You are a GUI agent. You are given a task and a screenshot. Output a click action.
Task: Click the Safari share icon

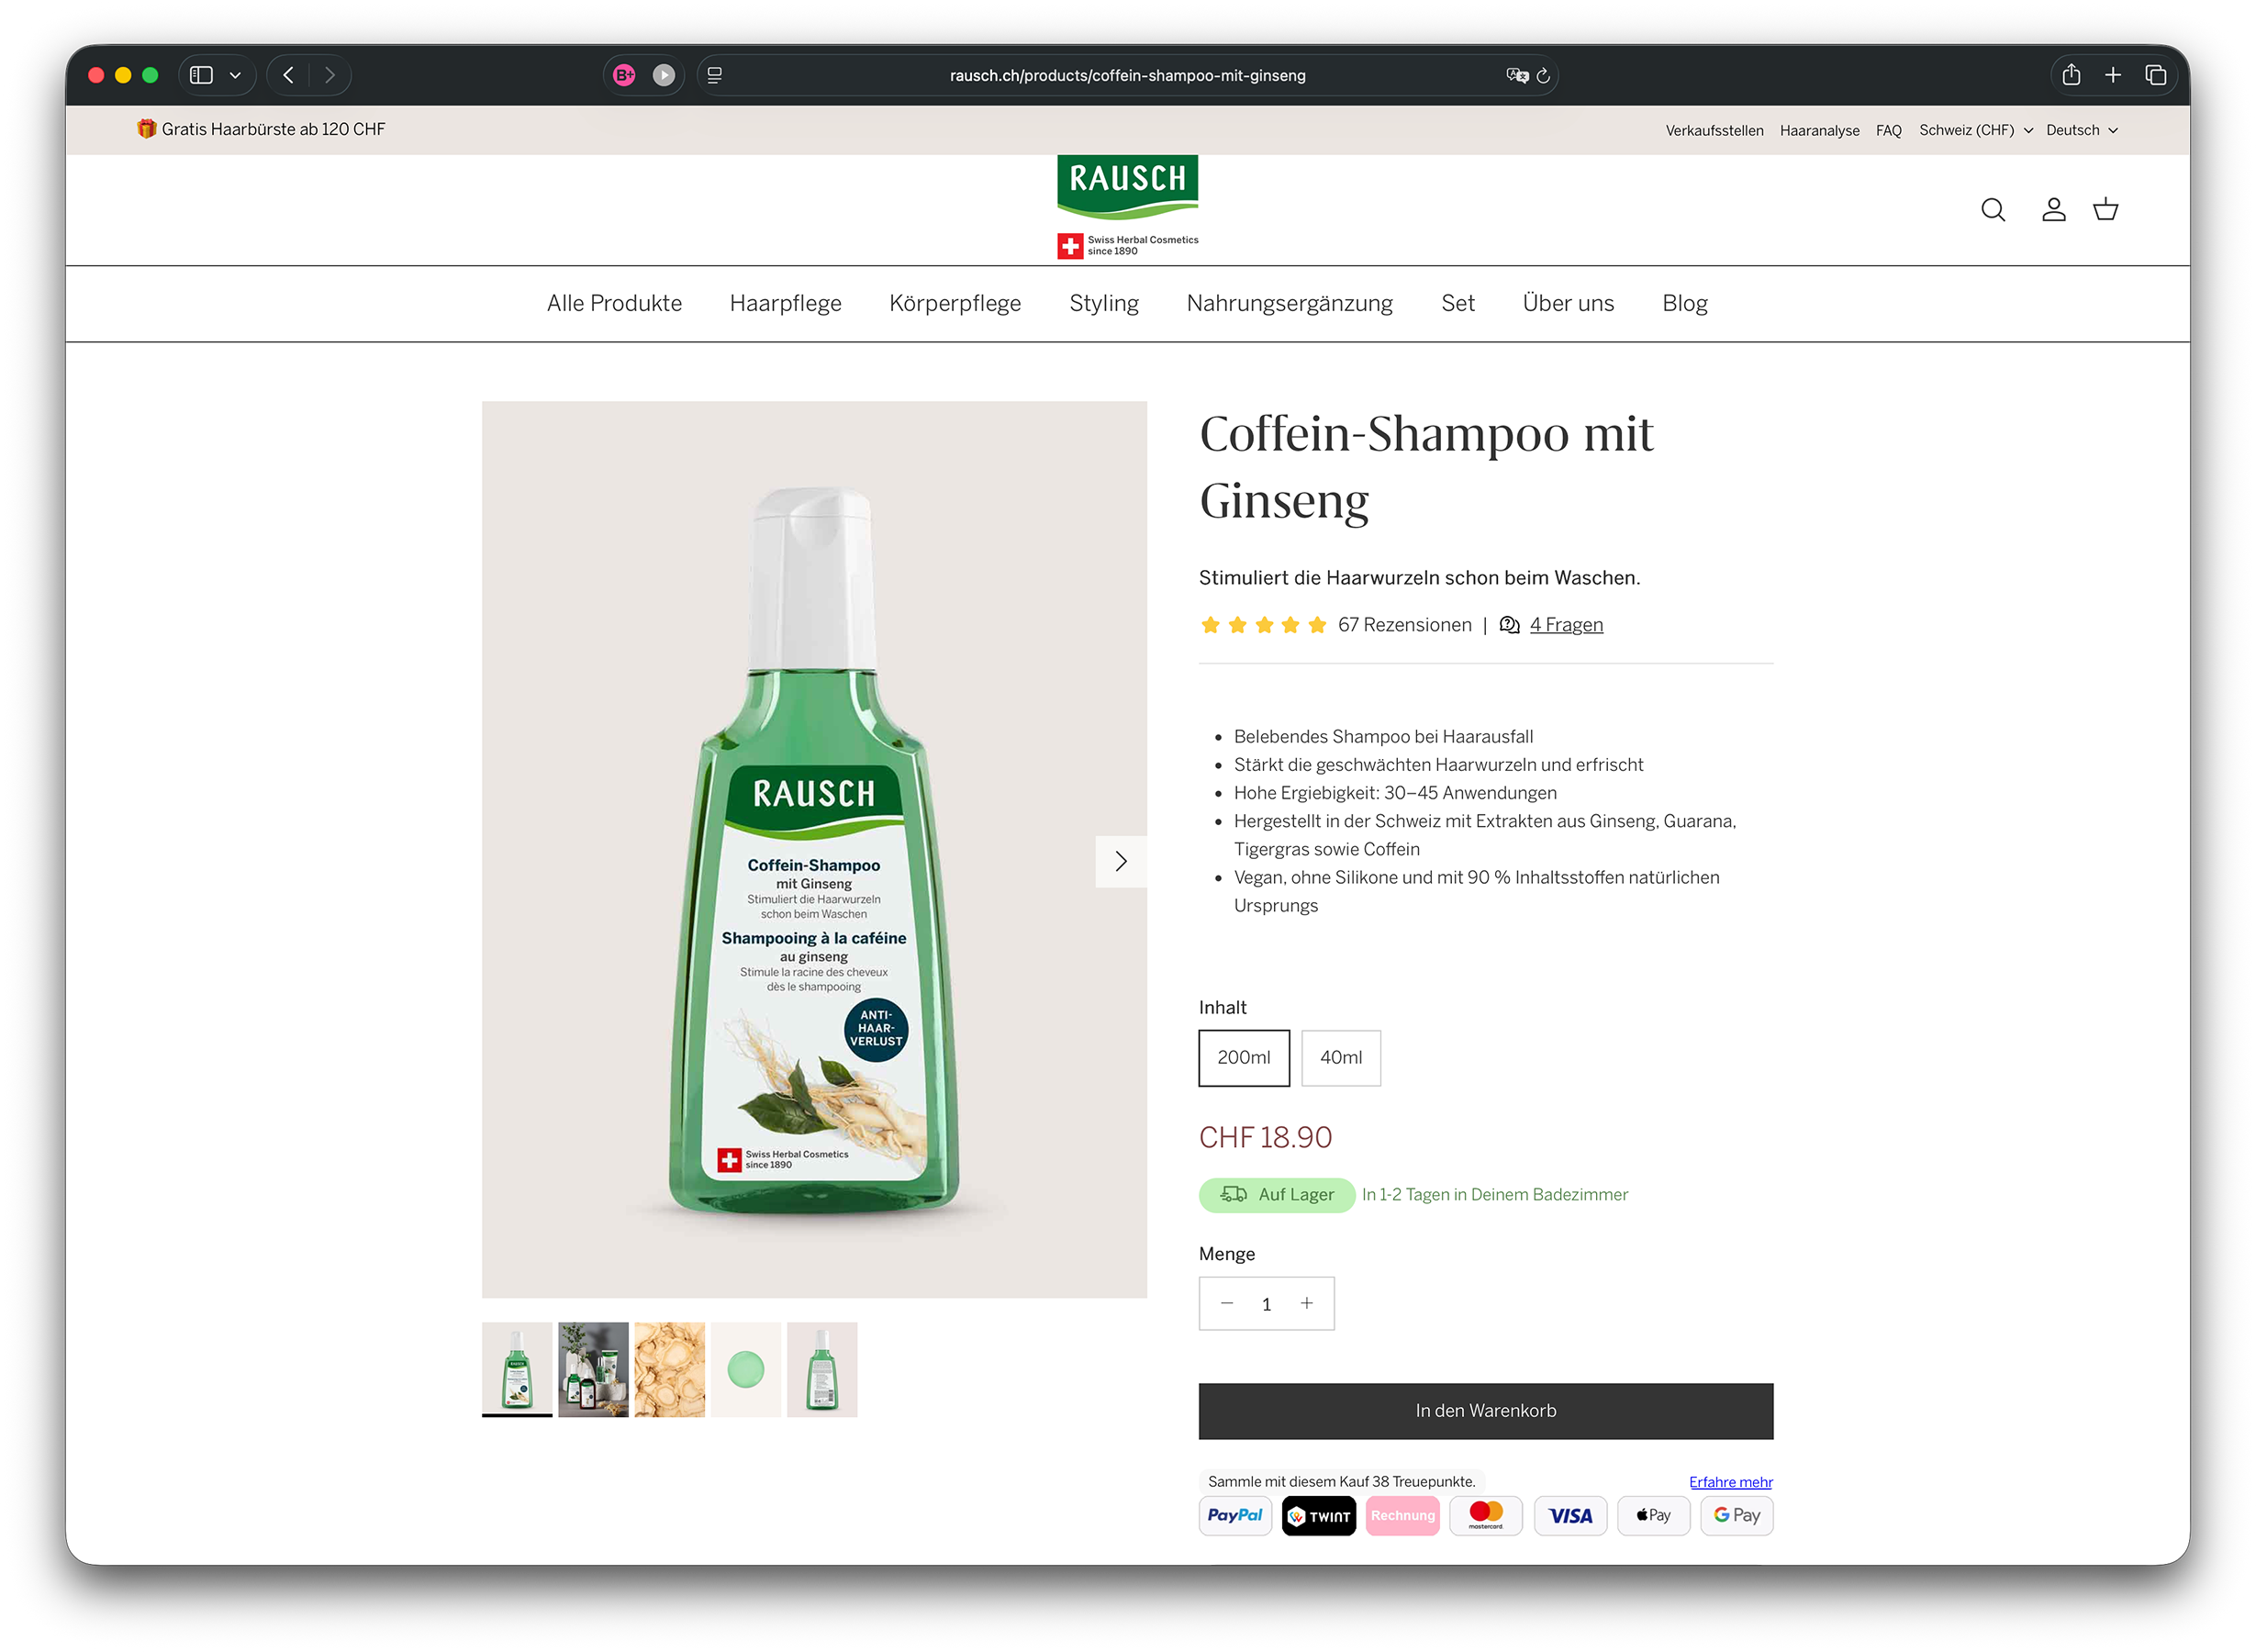(x=2071, y=75)
